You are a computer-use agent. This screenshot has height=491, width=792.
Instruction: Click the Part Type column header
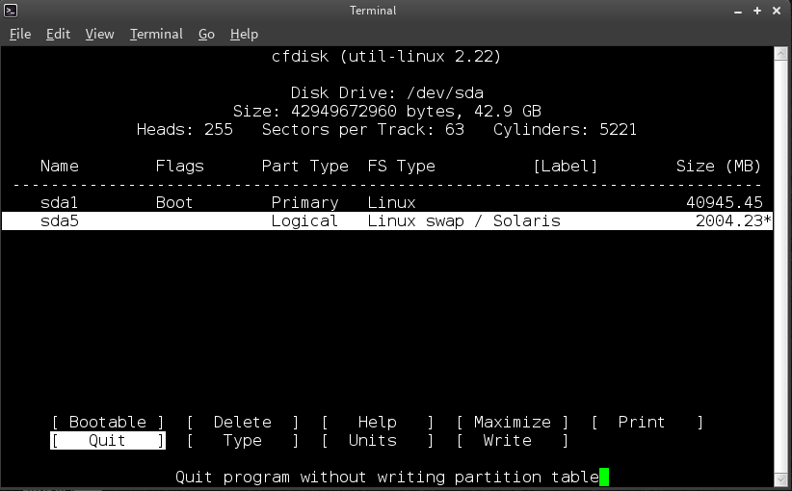coord(305,167)
